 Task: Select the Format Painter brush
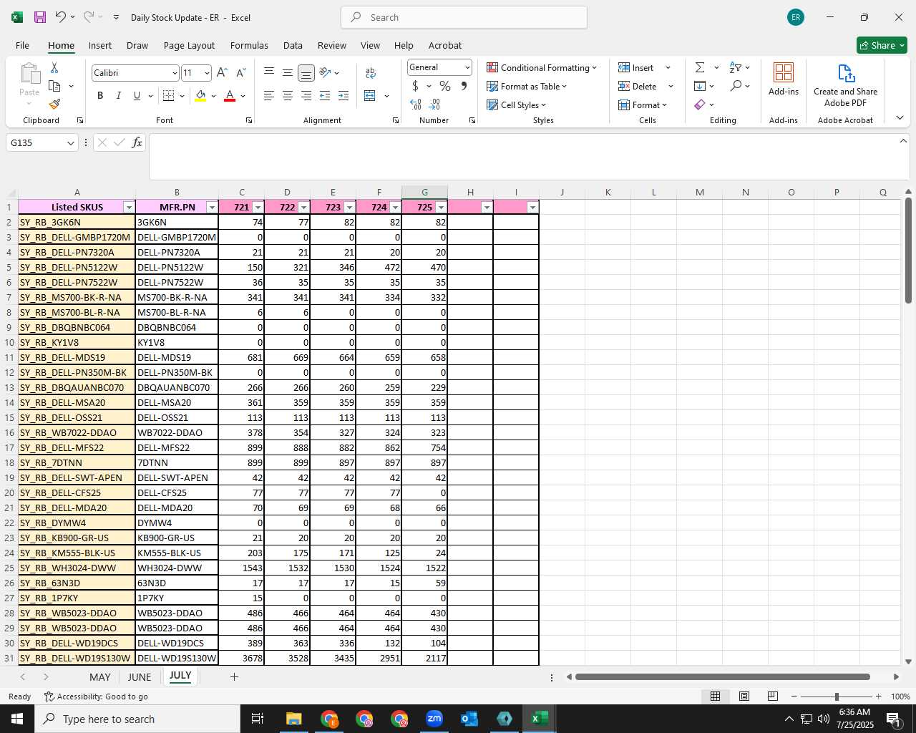click(x=54, y=105)
